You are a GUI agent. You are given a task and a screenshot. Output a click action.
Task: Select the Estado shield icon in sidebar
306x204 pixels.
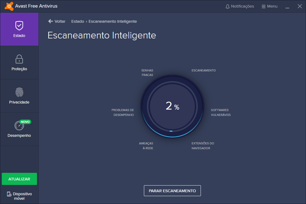[19, 25]
